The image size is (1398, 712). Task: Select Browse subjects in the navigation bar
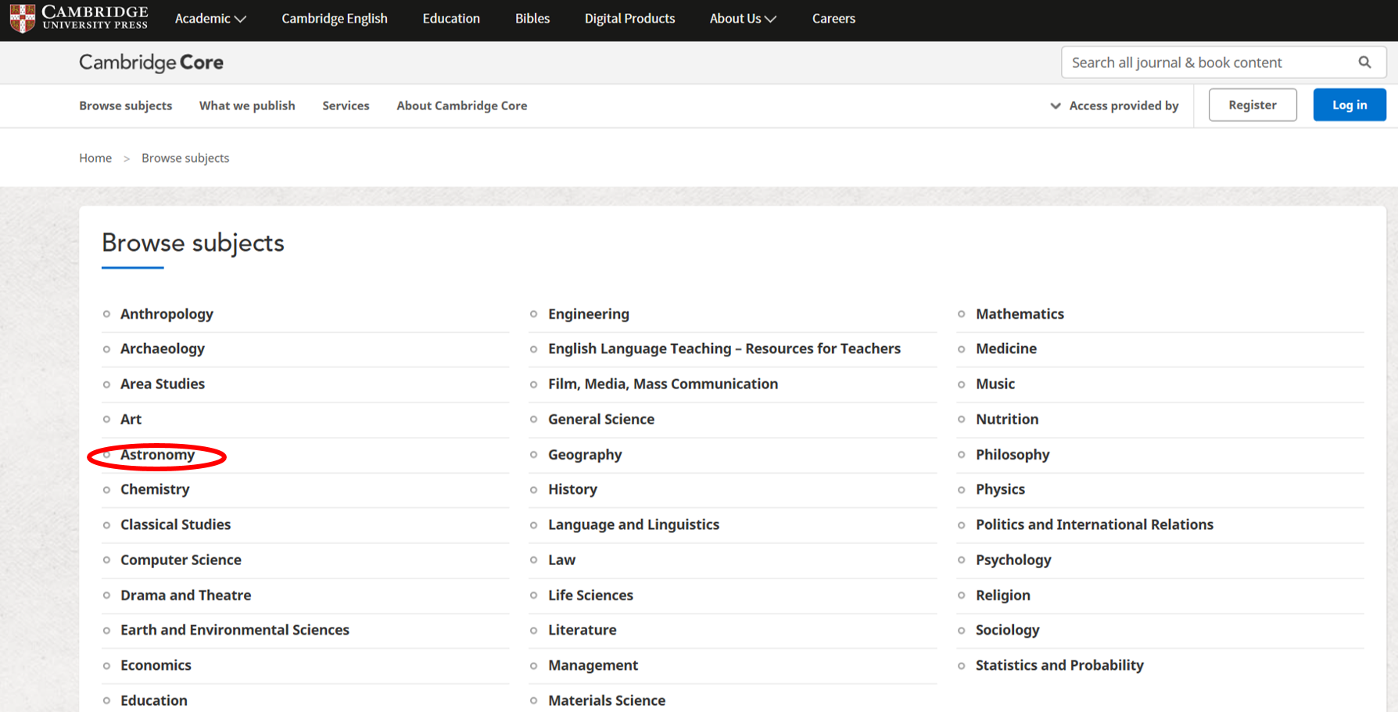(125, 106)
